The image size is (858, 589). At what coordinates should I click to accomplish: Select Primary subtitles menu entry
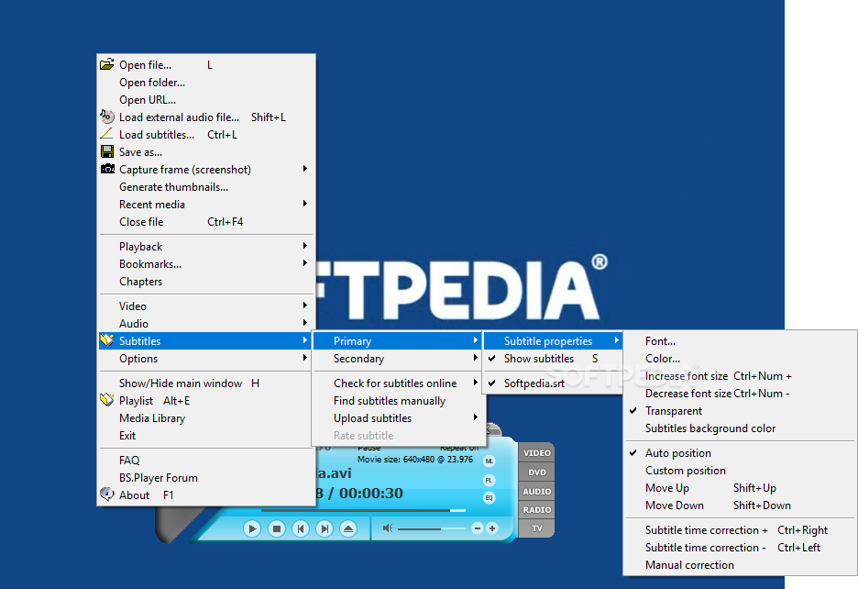pos(398,340)
